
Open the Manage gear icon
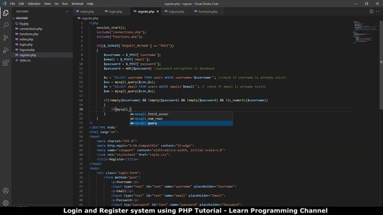click(x=5, y=203)
